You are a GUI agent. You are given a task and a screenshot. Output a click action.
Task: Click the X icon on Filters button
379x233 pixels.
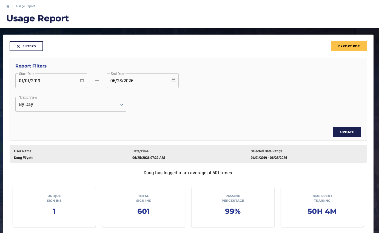click(18, 46)
